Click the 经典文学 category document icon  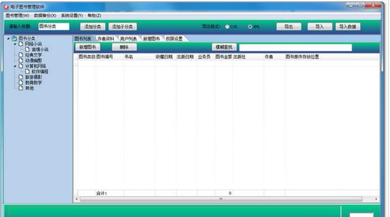tap(21, 55)
